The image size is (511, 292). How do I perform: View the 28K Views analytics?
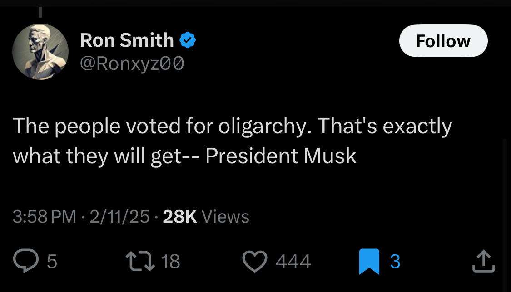tap(206, 217)
